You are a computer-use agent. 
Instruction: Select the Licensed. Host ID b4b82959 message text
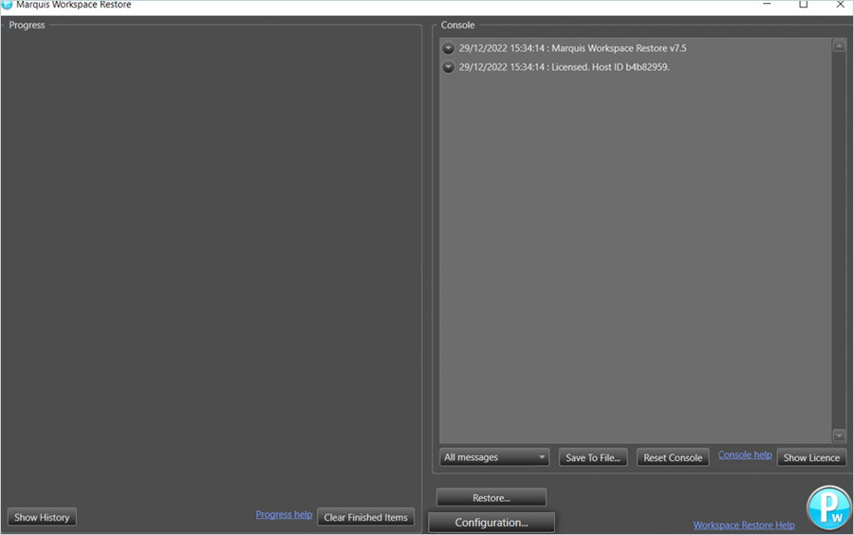[x=610, y=67]
